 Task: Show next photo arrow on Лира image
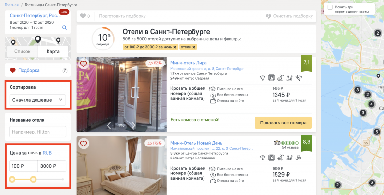click(133, 125)
